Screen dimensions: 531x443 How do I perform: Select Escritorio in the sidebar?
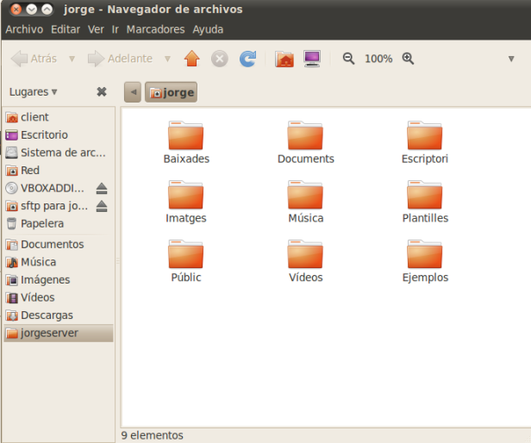click(59, 134)
